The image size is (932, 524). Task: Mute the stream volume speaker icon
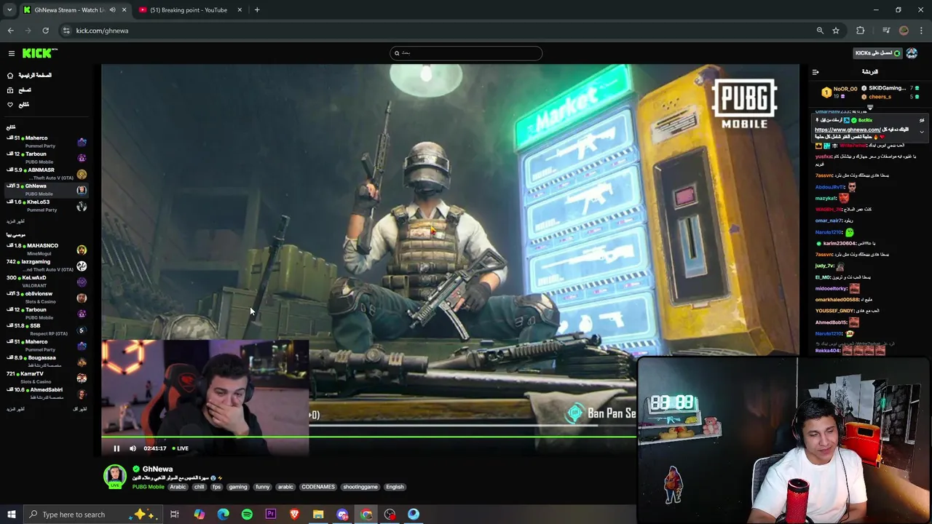pyautogui.click(x=133, y=448)
